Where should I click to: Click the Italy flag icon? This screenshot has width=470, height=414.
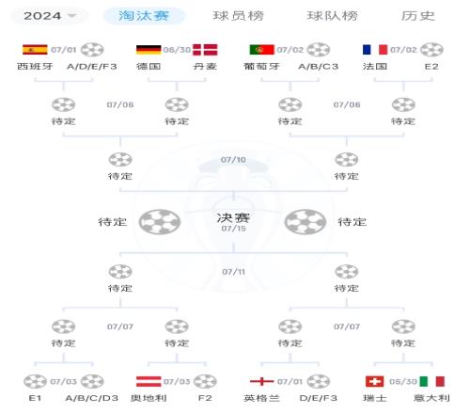[431, 381]
